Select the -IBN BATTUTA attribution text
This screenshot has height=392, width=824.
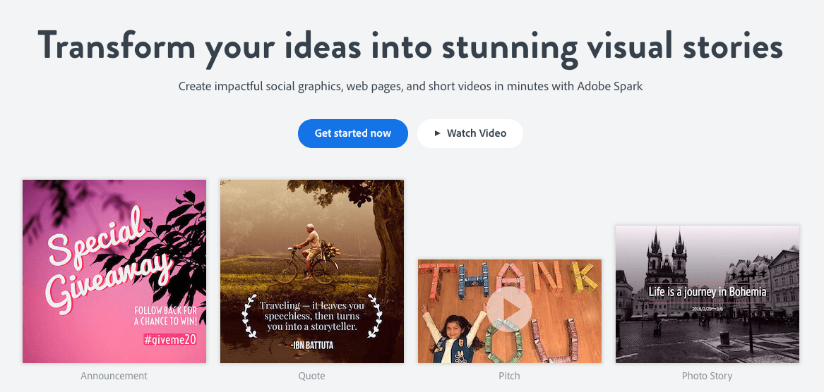[311, 345]
